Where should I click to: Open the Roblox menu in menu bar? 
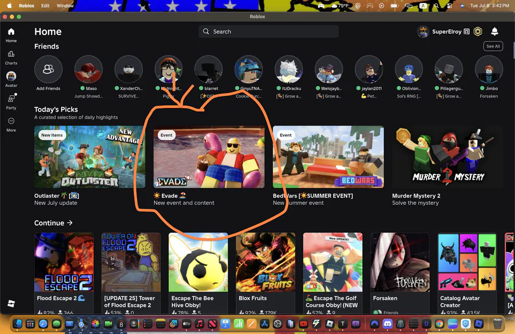pyautogui.click(x=26, y=6)
